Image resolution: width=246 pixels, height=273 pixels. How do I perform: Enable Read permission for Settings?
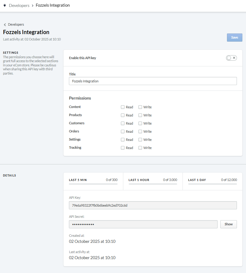pos(123,140)
